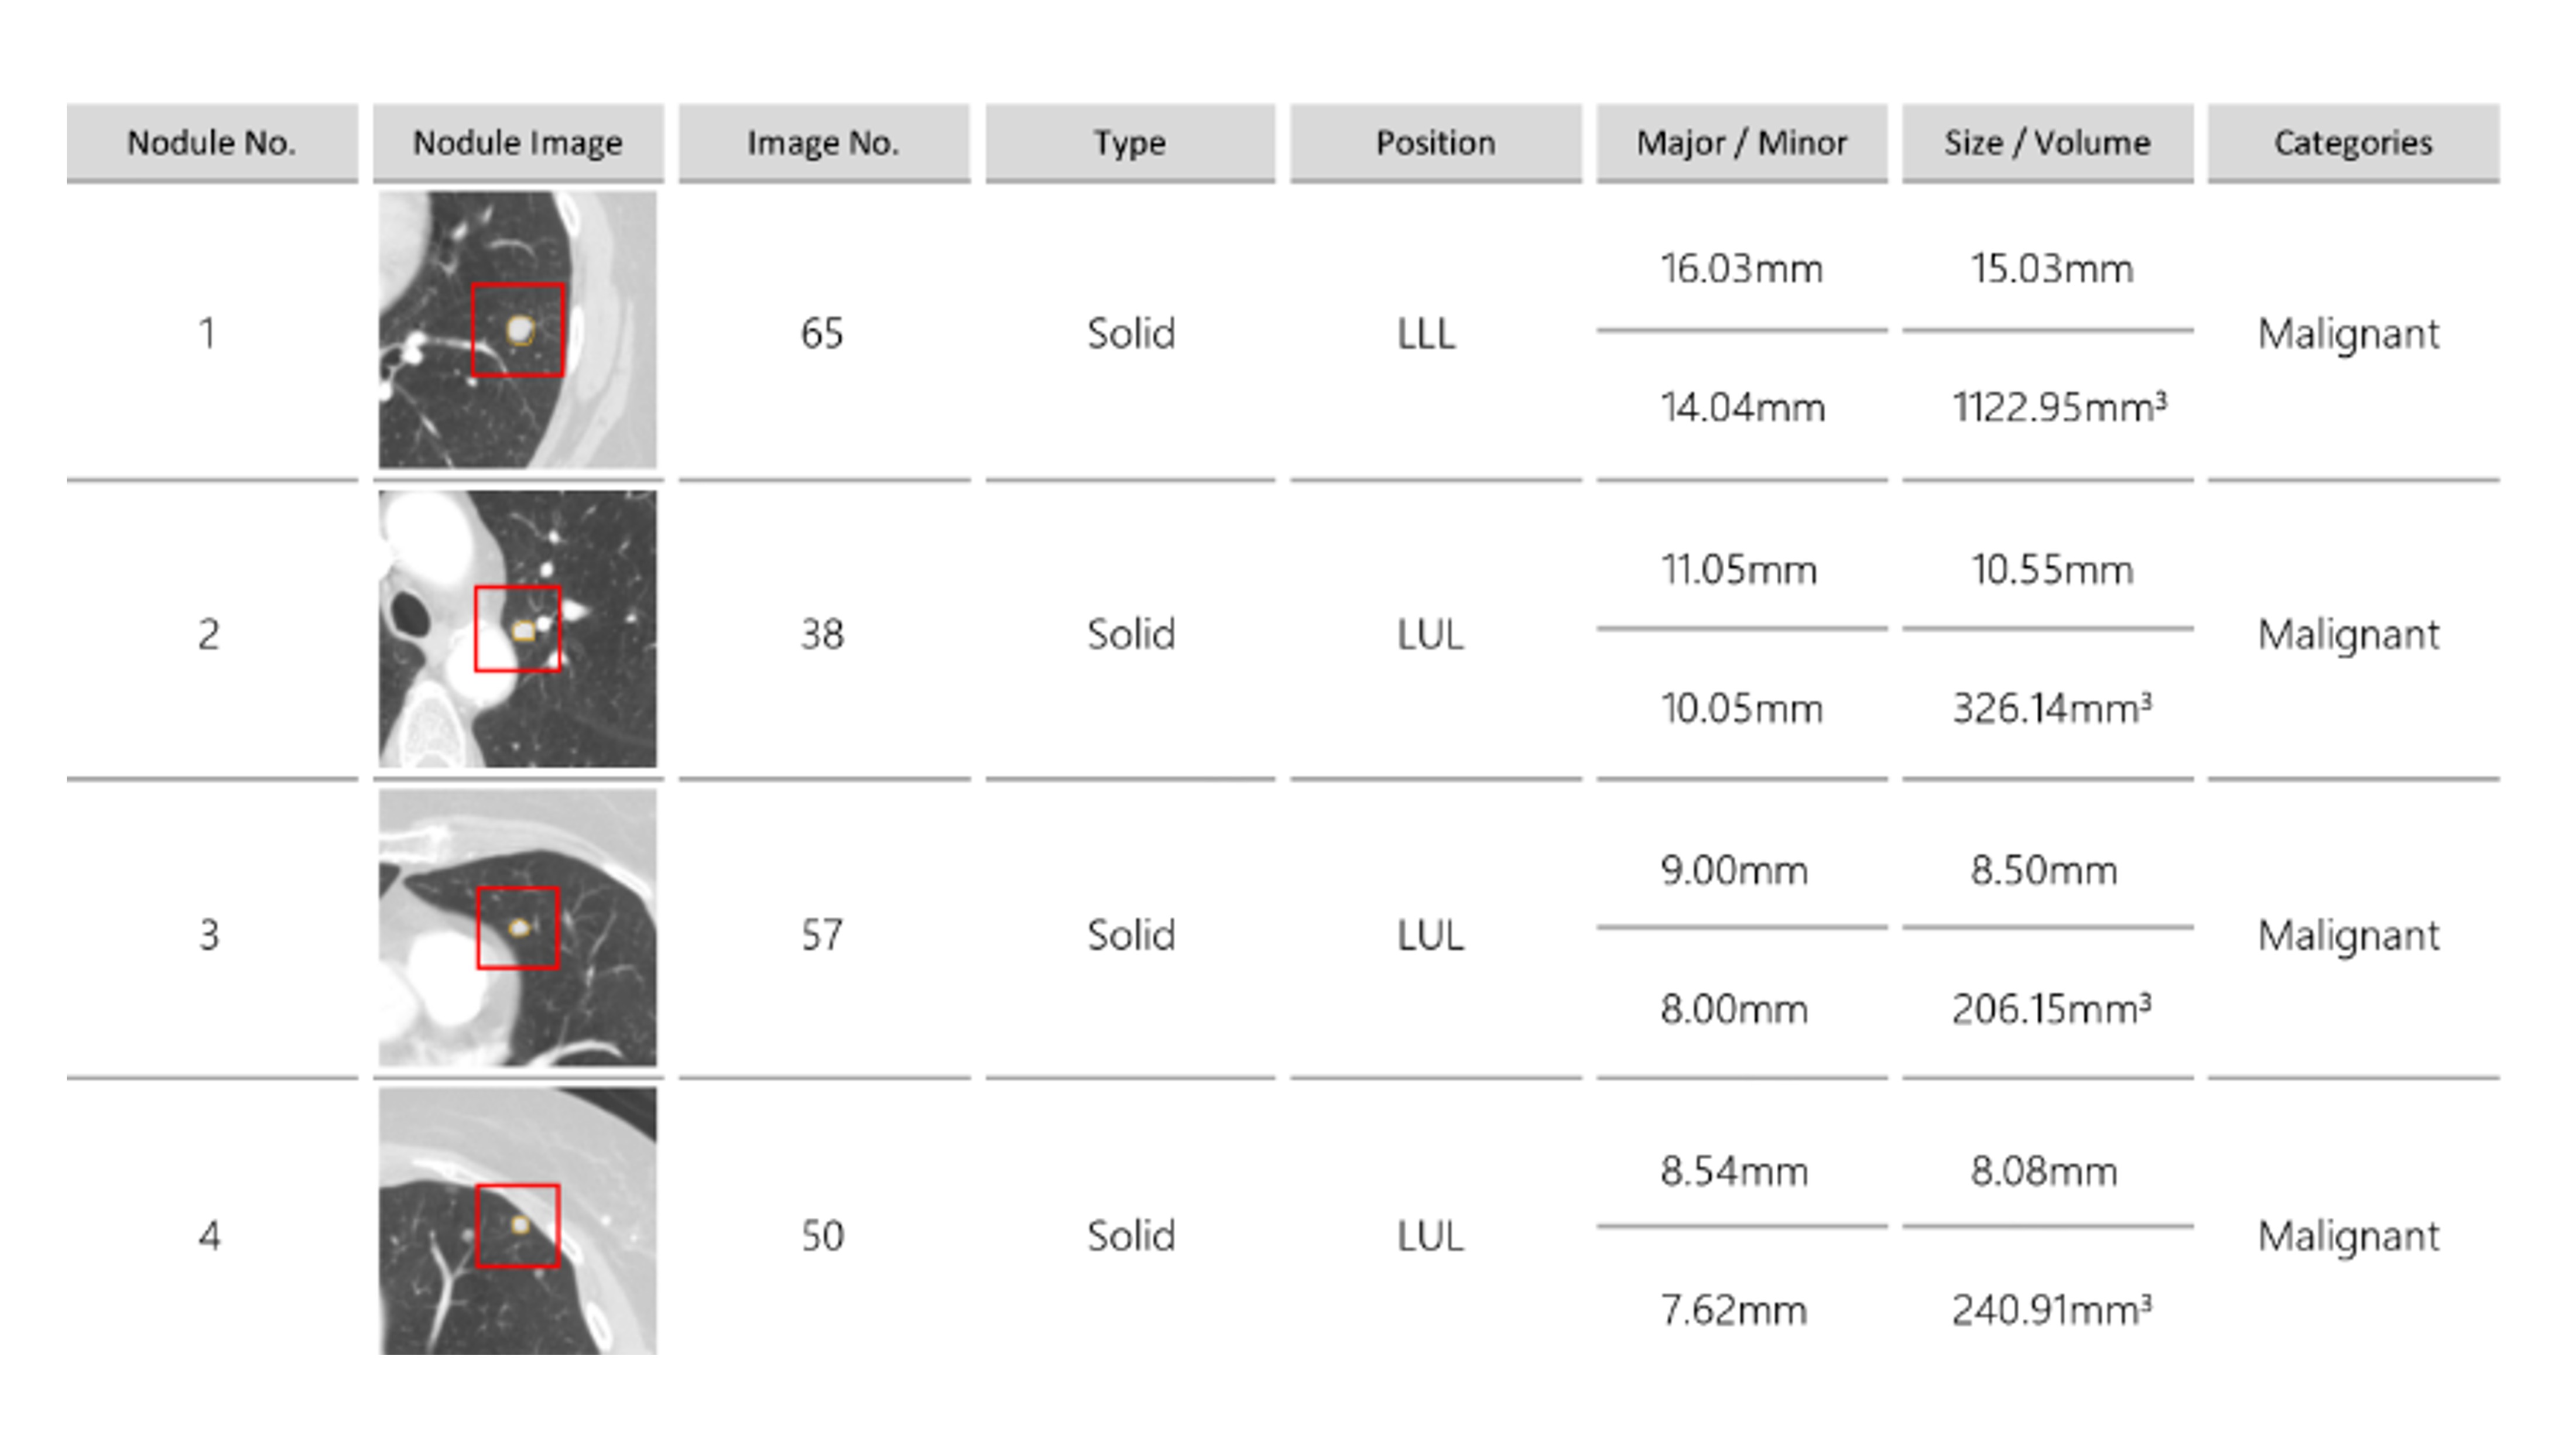Click the 16.03mm major axis value
The image size is (2576, 1449).
(1742, 268)
